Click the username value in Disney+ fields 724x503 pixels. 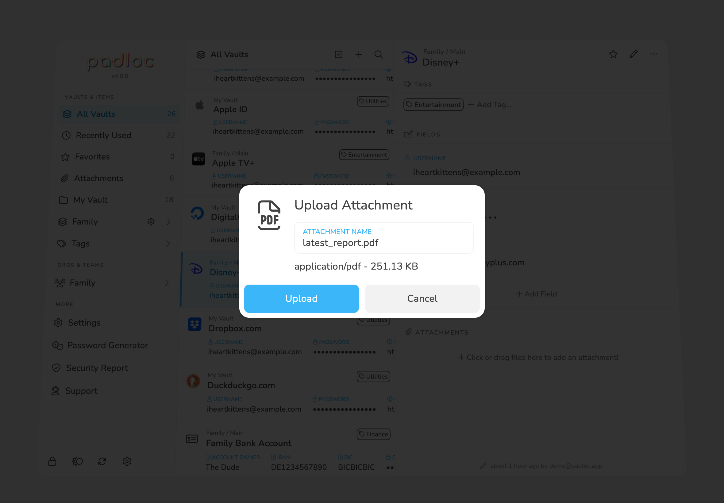467,172
